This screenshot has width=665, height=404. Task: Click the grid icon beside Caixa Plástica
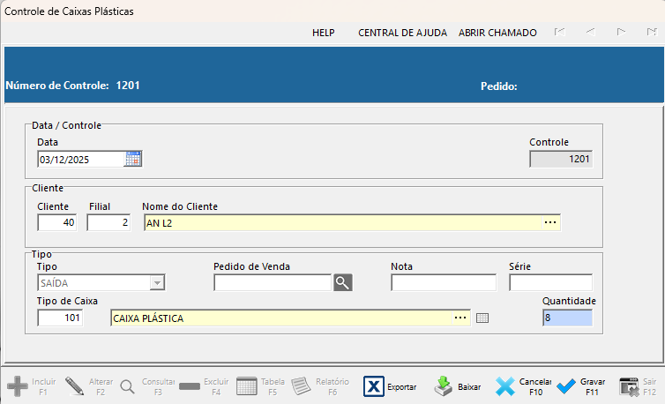coord(482,318)
